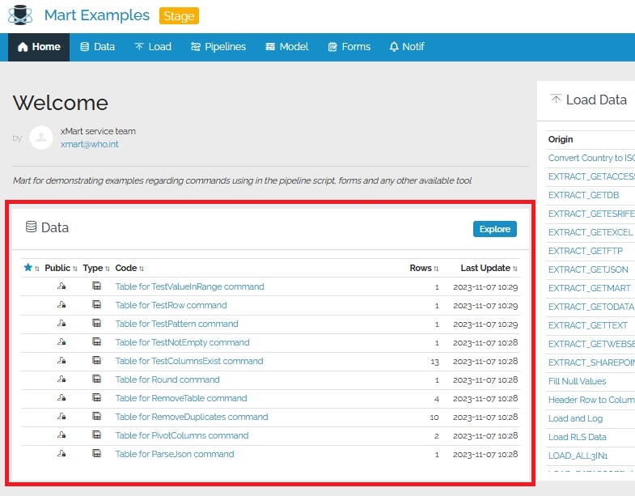Open the xmart@who.int email link
The image size is (635, 496).
click(x=90, y=144)
